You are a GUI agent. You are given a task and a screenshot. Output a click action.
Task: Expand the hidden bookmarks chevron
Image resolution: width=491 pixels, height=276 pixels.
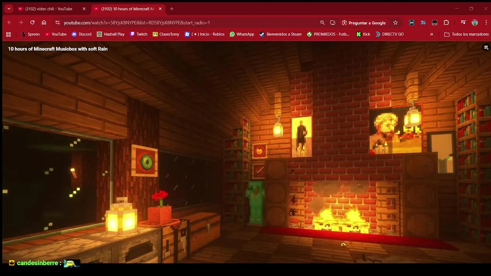pos(432,34)
